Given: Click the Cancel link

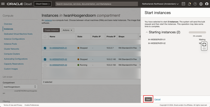Looking at the screenshot, I should (157, 99).
